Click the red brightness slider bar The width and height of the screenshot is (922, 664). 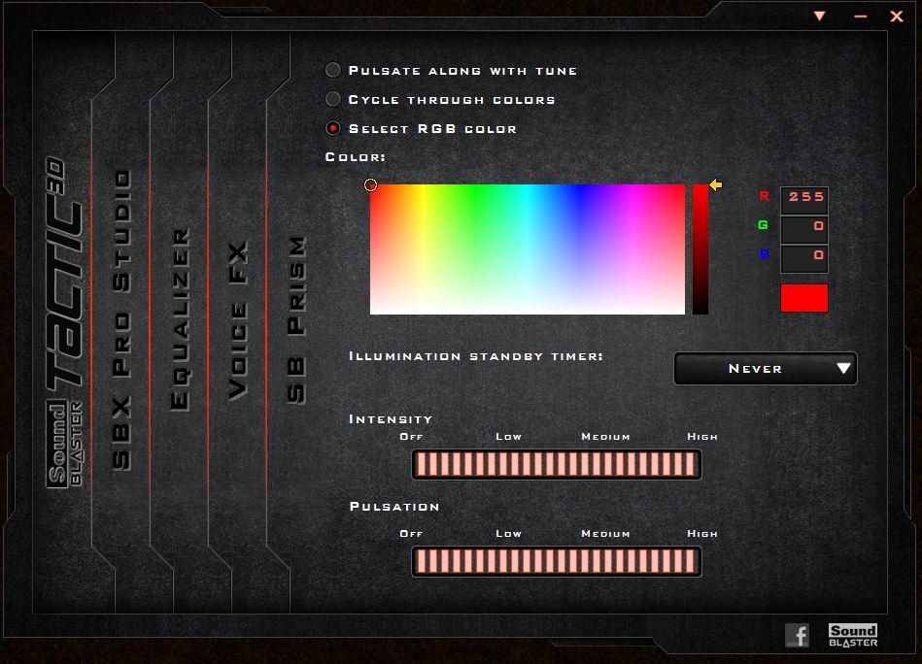coord(700,249)
